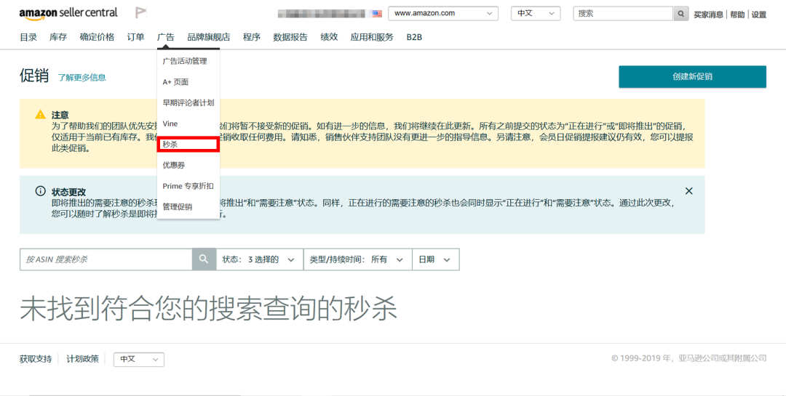Image resolution: width=786 pixels, height=396 pixels.
Task: Click the top search magnifier button
Action: pyautogui.click(x=680, y=14)
